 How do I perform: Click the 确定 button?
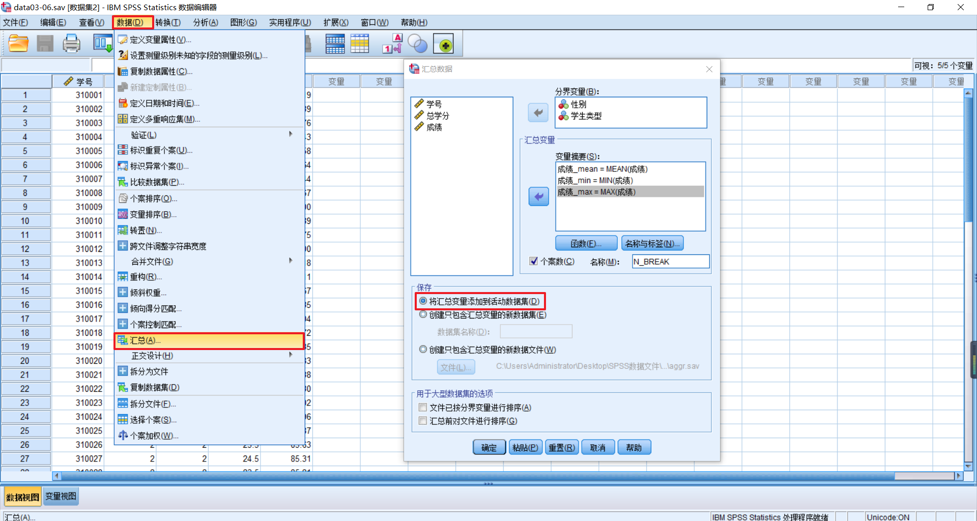pyautogui.click(x=489, y=448)
